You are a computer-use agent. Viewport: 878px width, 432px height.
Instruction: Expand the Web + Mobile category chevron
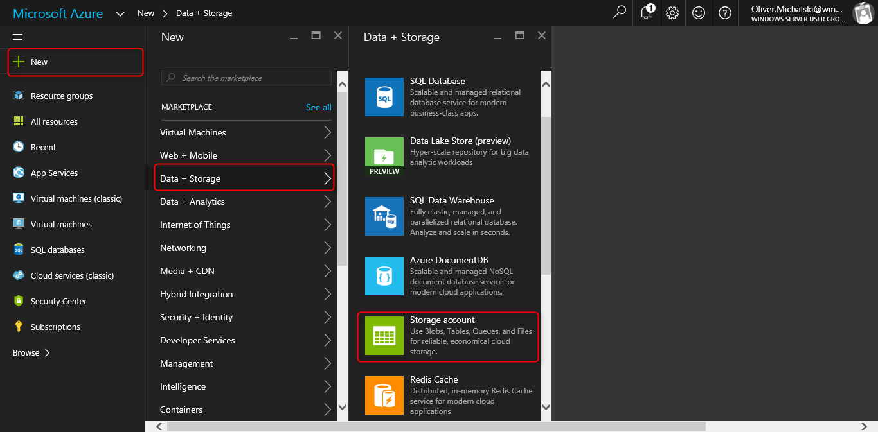tap(327, 155)
